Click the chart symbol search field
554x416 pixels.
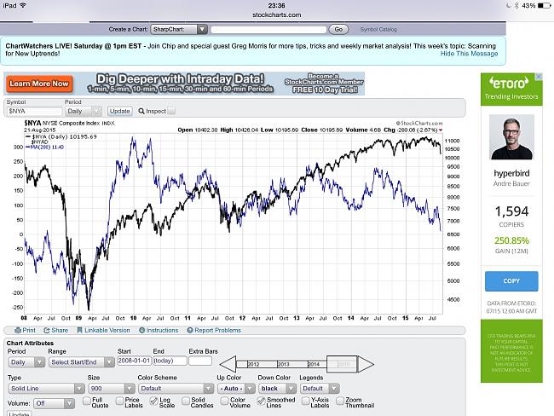268,29
